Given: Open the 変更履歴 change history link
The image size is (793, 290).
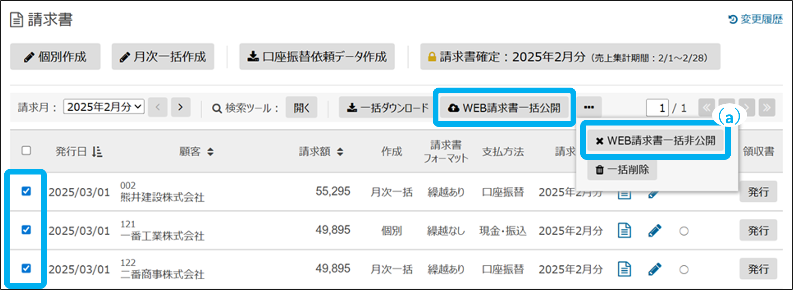Looking at the screenshot, I should (756, 19).
